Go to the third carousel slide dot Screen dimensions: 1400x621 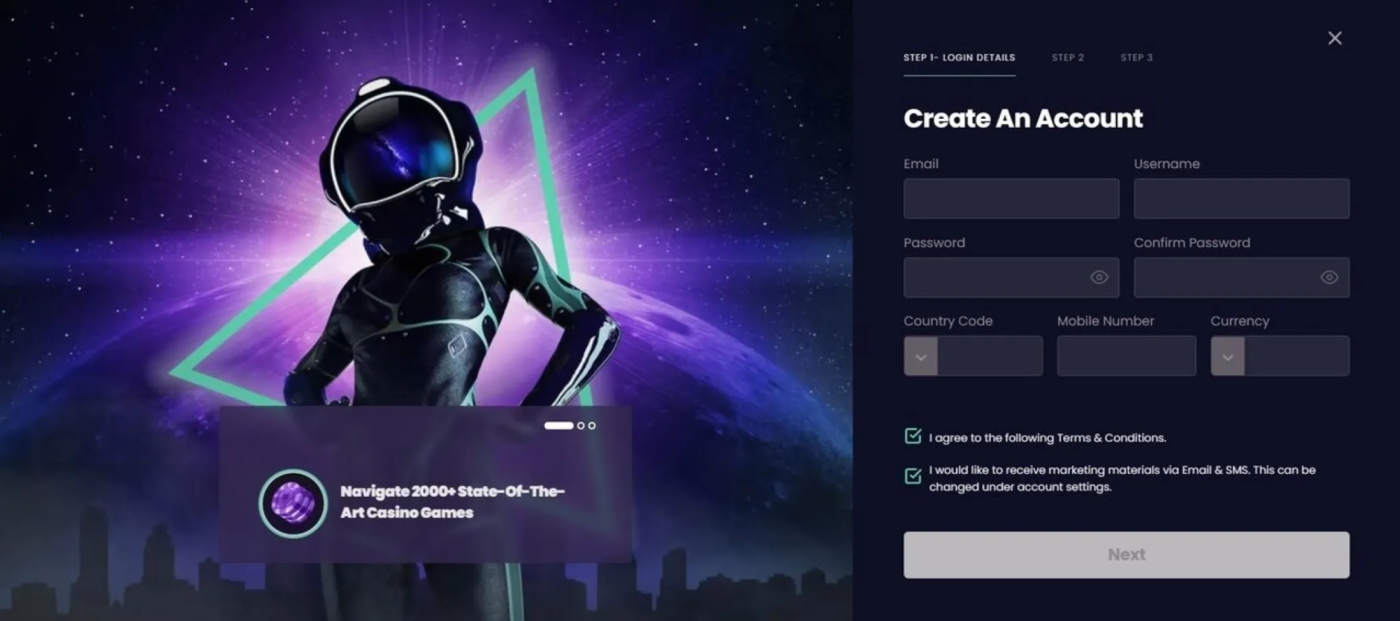(592, 426)
